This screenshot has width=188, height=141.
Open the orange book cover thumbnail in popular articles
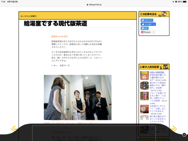tap(144, 75)
